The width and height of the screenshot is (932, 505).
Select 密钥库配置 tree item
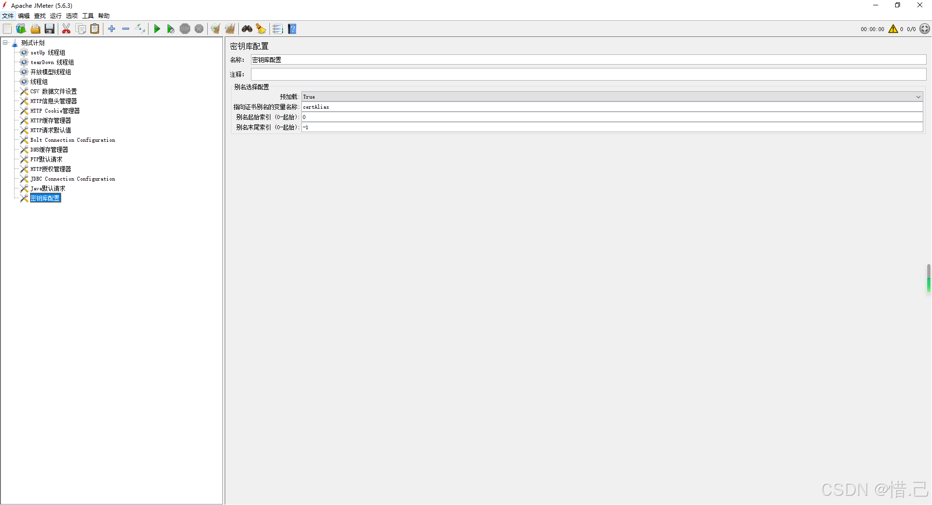[45, 198]
